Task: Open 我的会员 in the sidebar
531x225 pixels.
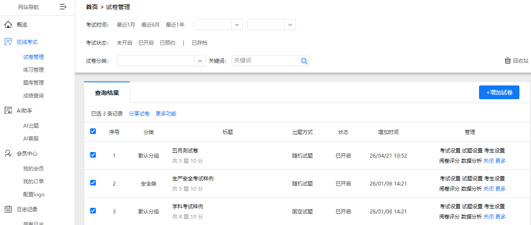Action: click(x=34, y=168)
